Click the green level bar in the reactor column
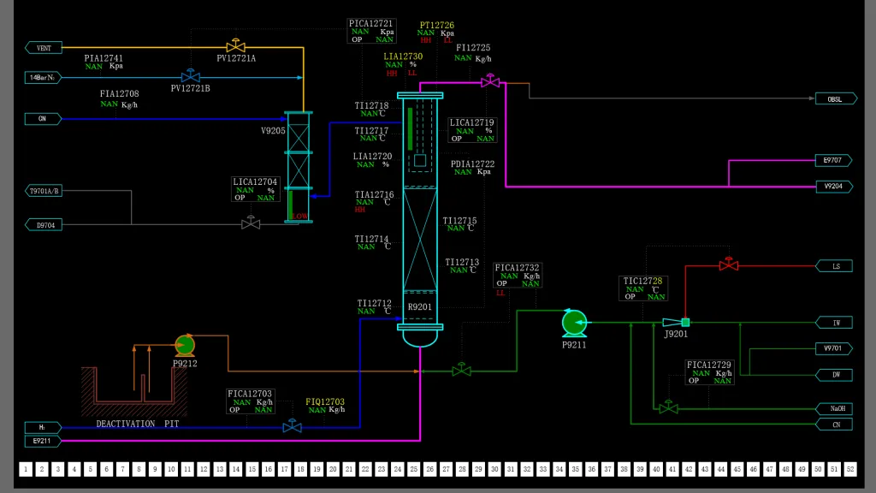The width and height of the screenshot is (876, 493). [x=410, y=128]
